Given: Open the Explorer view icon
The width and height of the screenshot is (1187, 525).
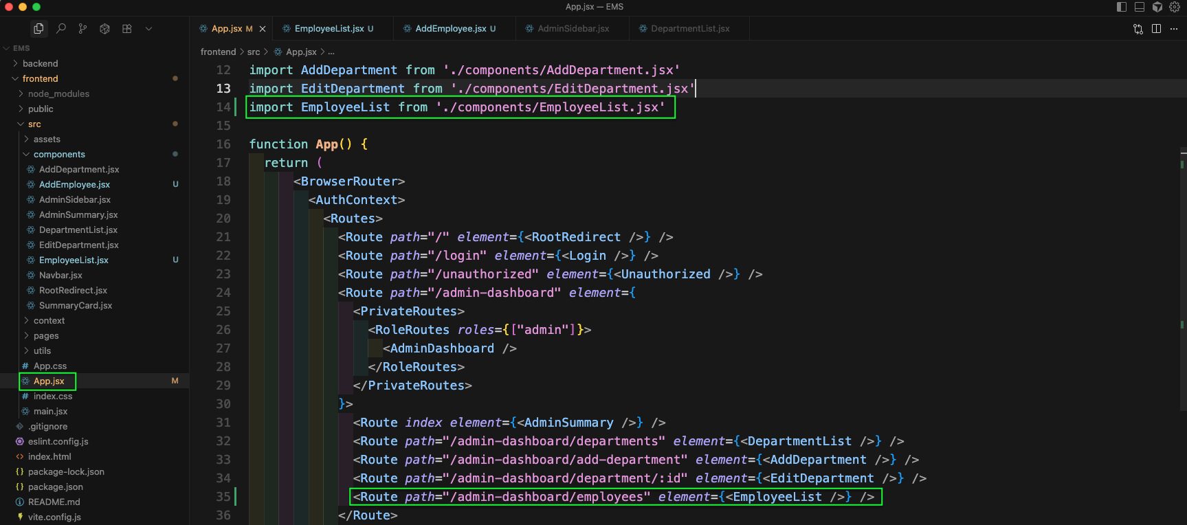Looking at the screenshot, I should (x=38, y=29).
